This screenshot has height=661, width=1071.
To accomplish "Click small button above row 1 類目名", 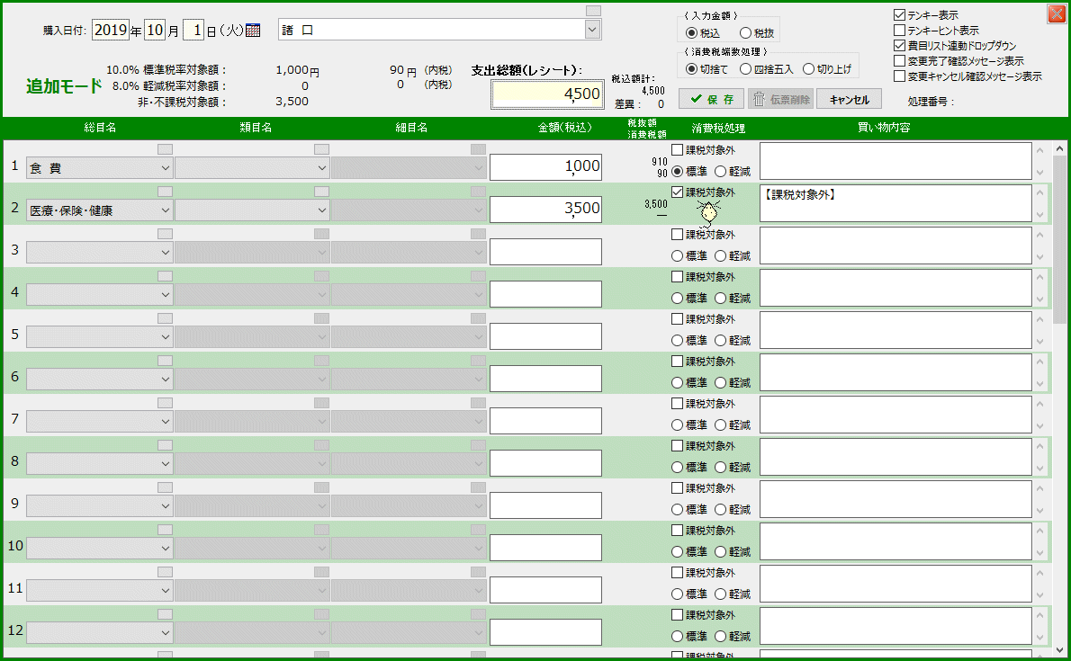I will [321, 149].
